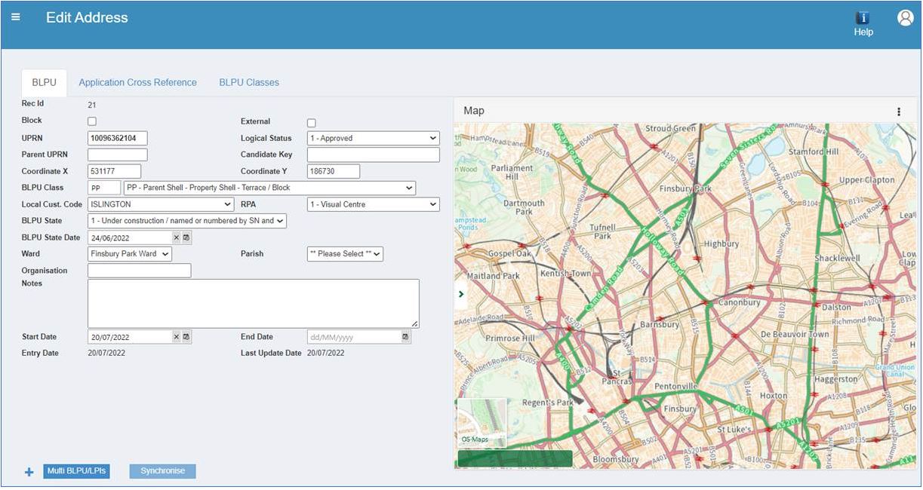Select the BLPU tab
The width and height of the screenshot is (923, 490).
pos(44,82)
